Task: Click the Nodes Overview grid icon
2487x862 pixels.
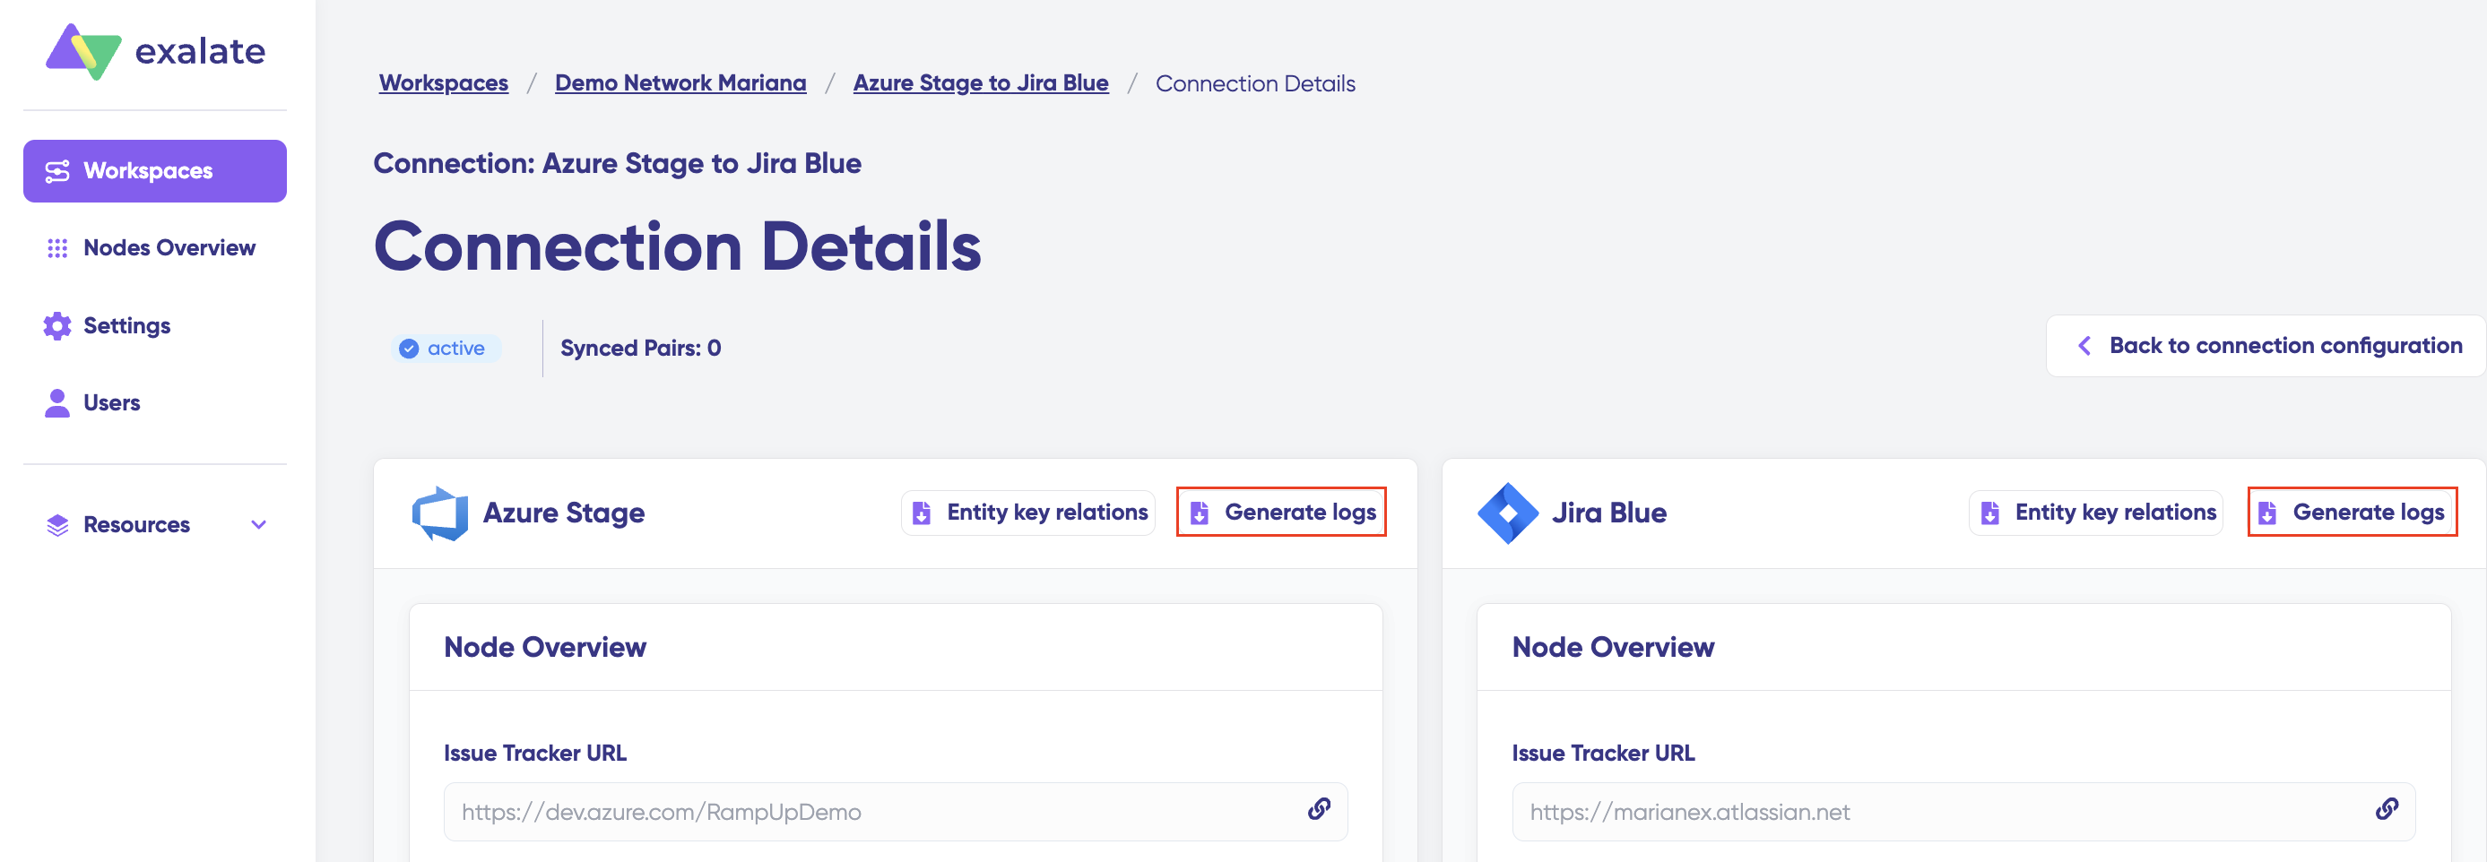Action: (x=57, y=248)
